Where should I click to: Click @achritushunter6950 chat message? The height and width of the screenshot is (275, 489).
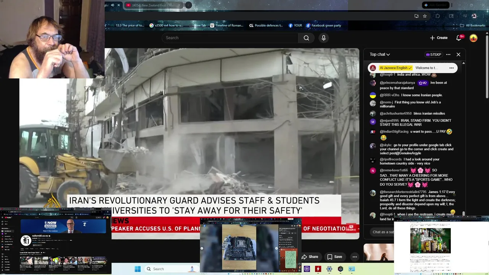click(413, 113)
